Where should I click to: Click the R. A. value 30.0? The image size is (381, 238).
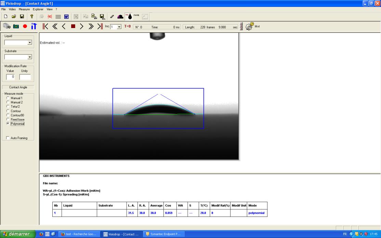[x=142, y=213]
